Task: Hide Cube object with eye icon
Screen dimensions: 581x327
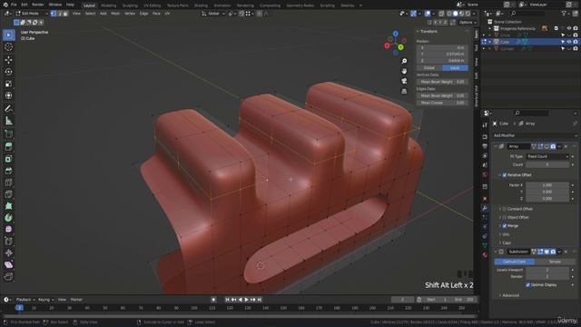Action: [x=569, y=42]
